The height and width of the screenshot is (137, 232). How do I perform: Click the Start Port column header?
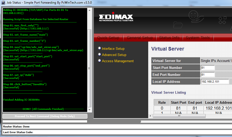pos(178,102)
